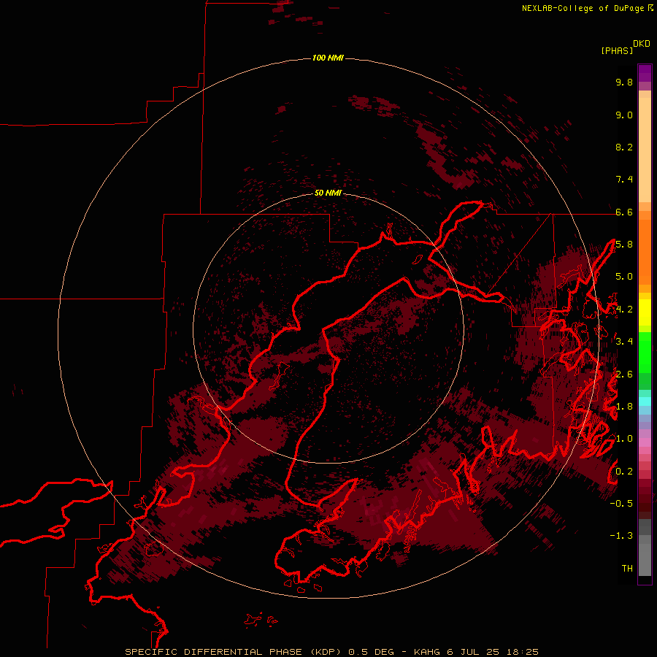
Task: Pick the yellow segment of the color bar
Action: point(645,312)
